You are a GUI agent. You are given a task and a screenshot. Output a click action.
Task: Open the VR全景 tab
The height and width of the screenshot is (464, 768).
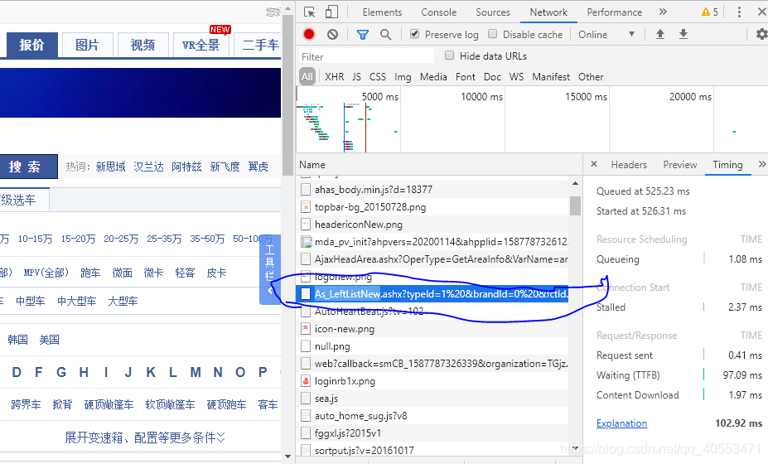pyautogui.click(x=200, y=45)
